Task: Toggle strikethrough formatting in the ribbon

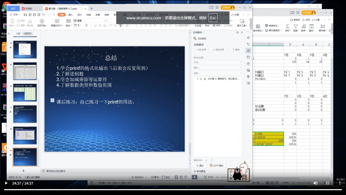Action: (x=100, y=25)
